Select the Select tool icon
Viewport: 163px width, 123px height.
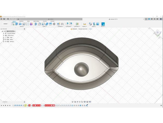coord(103,24)
